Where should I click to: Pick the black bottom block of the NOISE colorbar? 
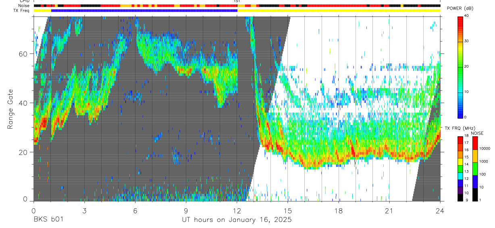[x=475, y=195]
